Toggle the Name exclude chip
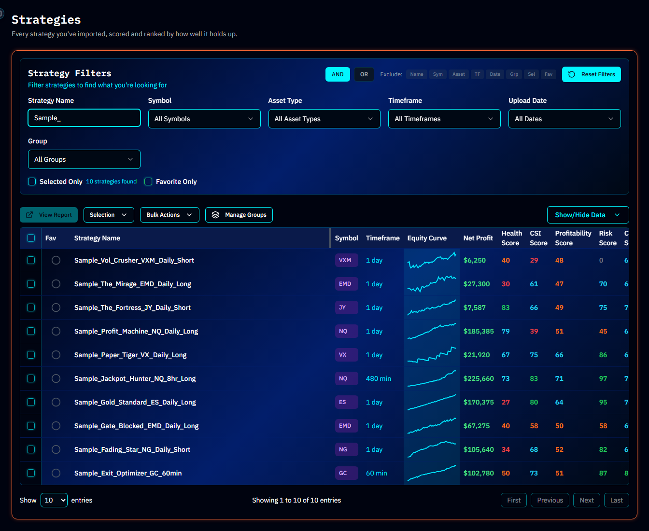The height and width of the screenshot is (531, 649). [x=417, y=74]
